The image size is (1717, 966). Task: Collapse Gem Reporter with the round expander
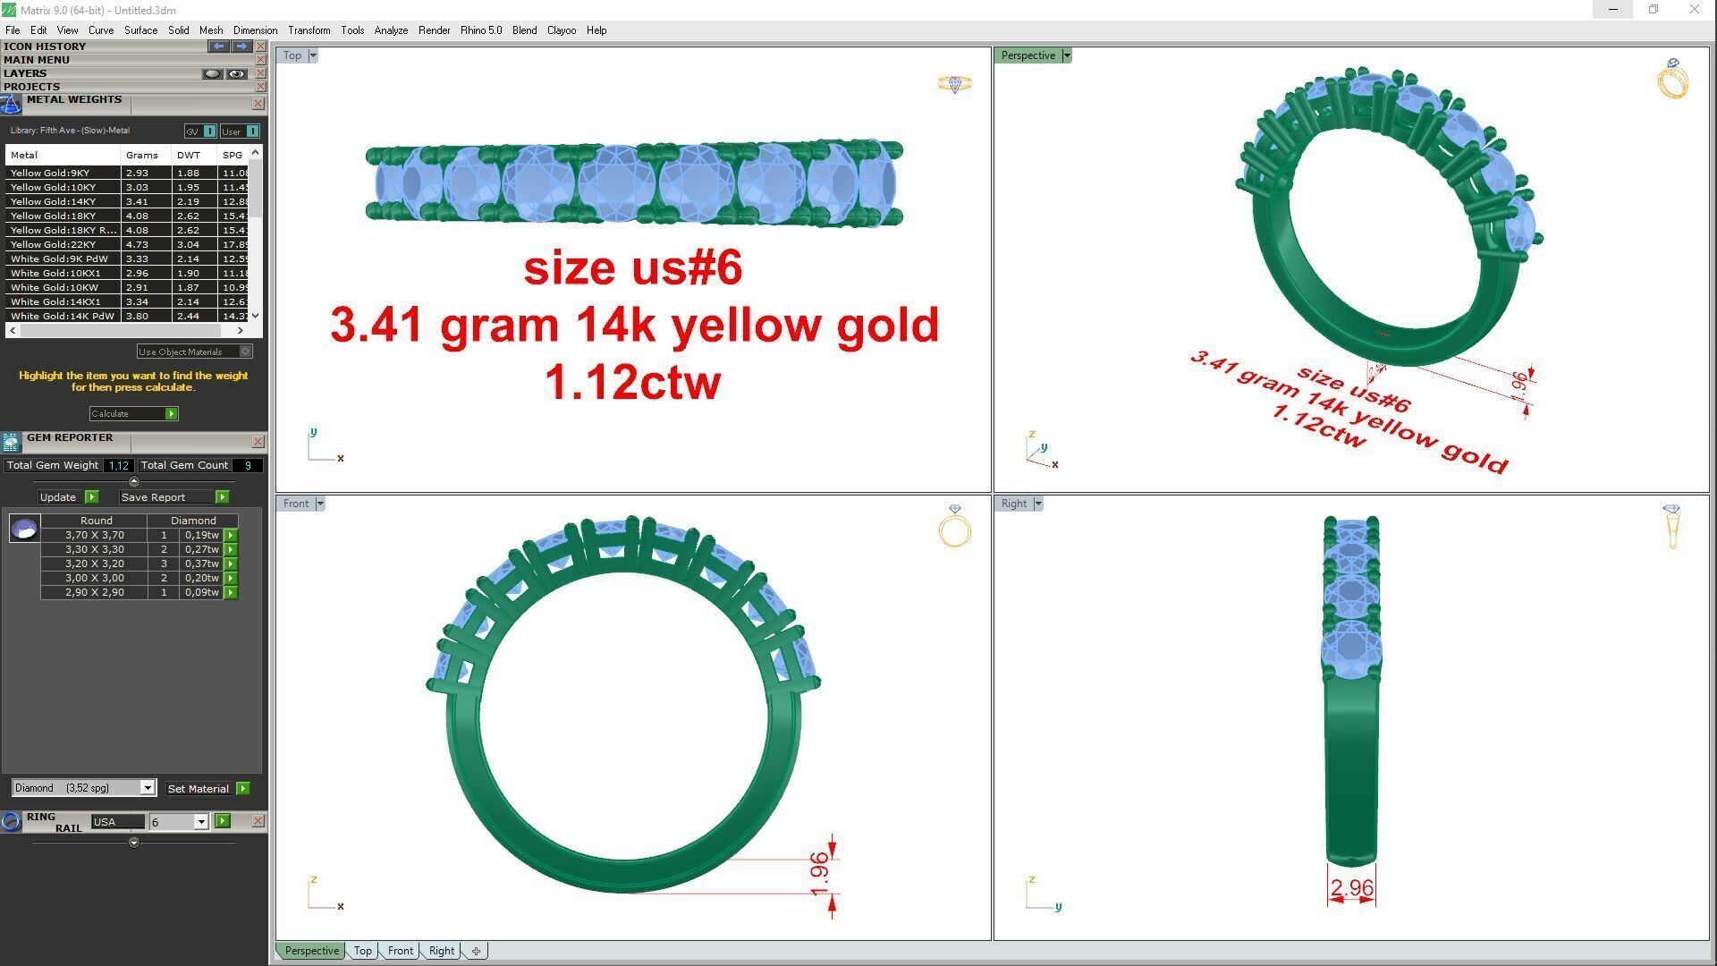[x=134, y=481]
